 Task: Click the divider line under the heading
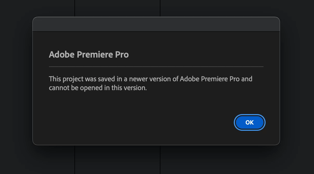[x=156, y=67]
